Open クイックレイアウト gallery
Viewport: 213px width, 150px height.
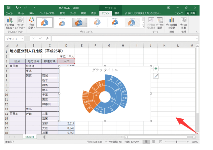(20, 23)
